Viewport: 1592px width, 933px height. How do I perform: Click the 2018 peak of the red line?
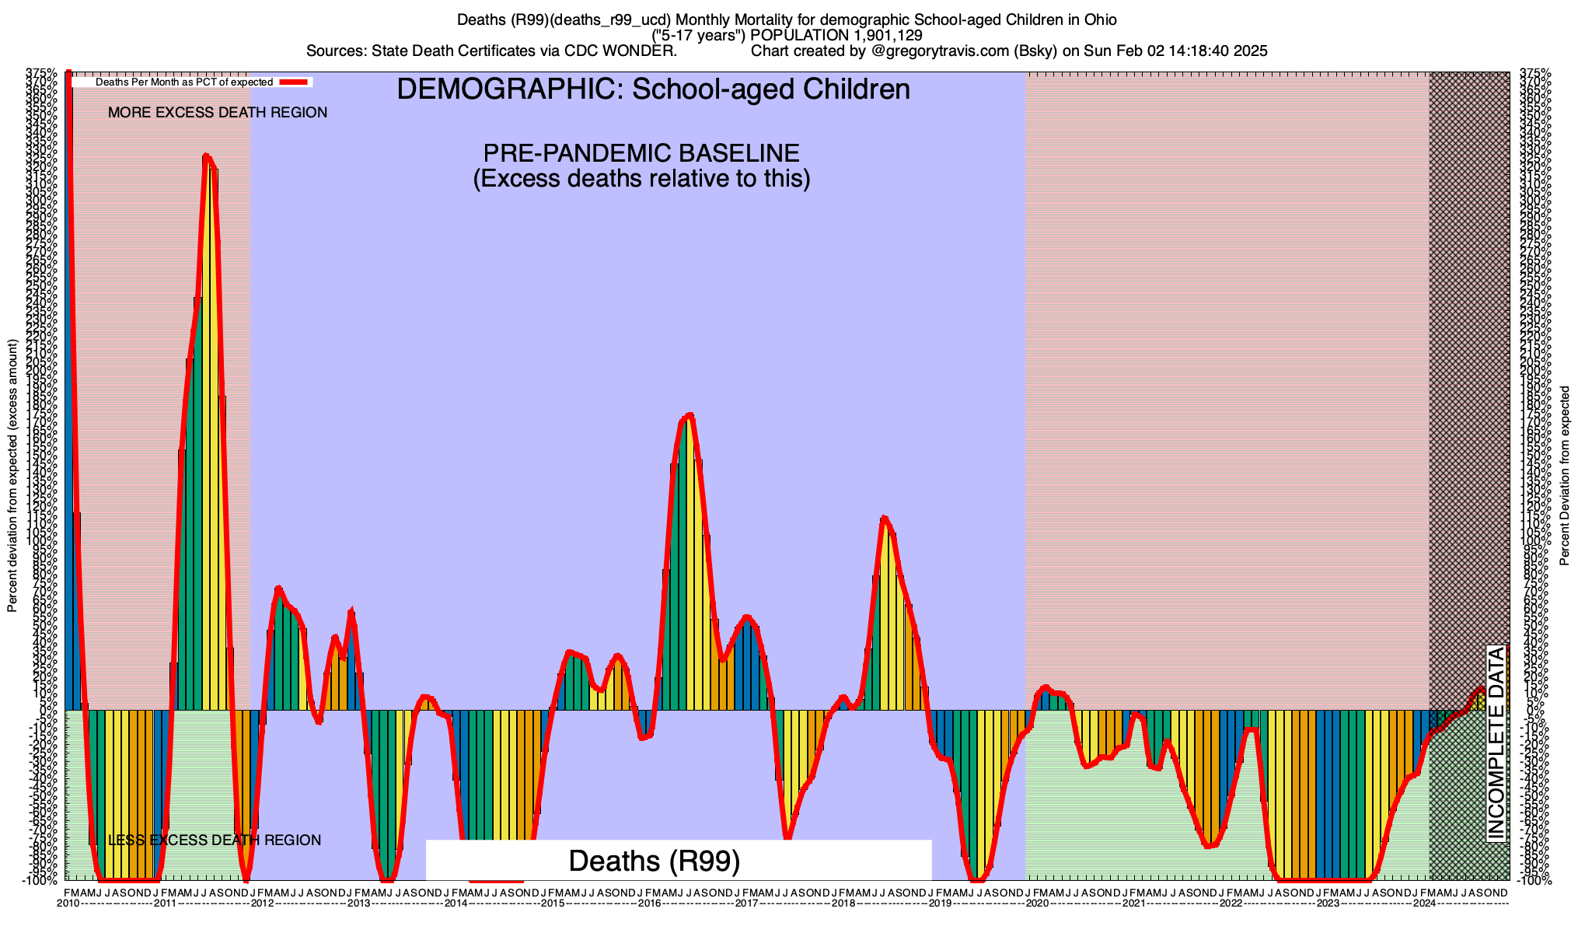[x=884, y=518]
